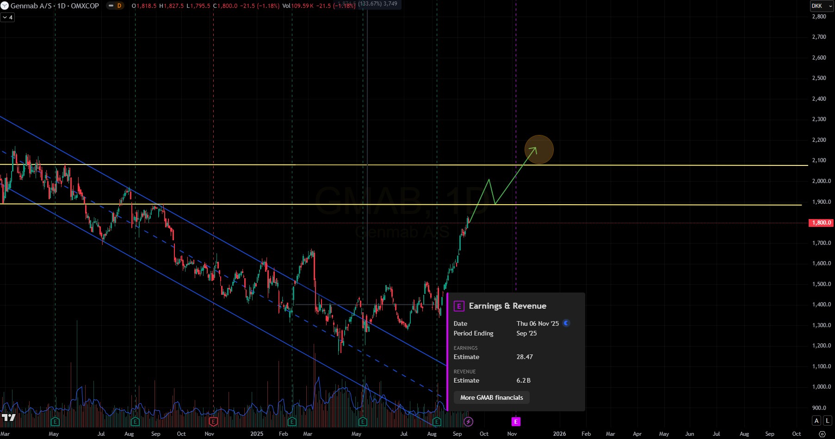This screenshot has height=439, width=835.
Task: Toggle auto scale with A button
Action: 816,421
